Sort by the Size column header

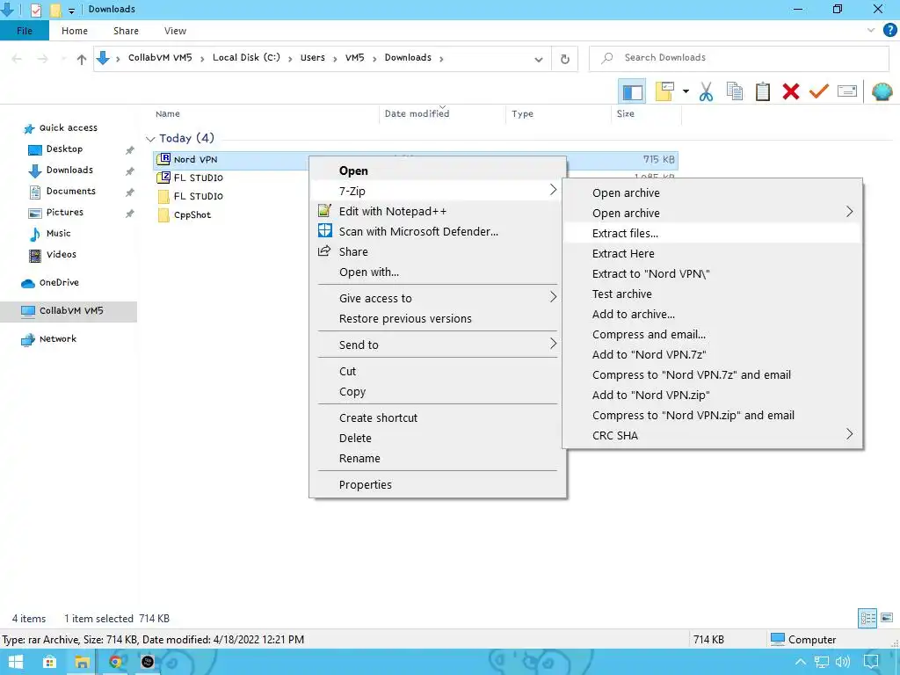point(626,113)
